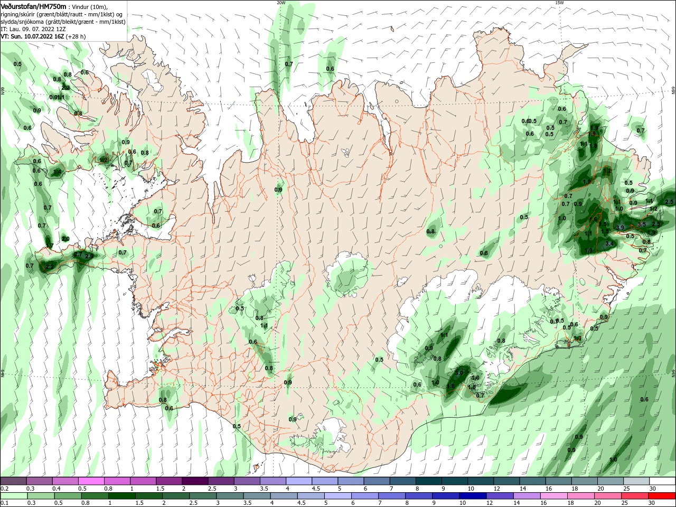The image size is (676, 507).
Task: Click the '3.9' precipitation value on map
Action: pyautogui.click(x=620, y=228)
